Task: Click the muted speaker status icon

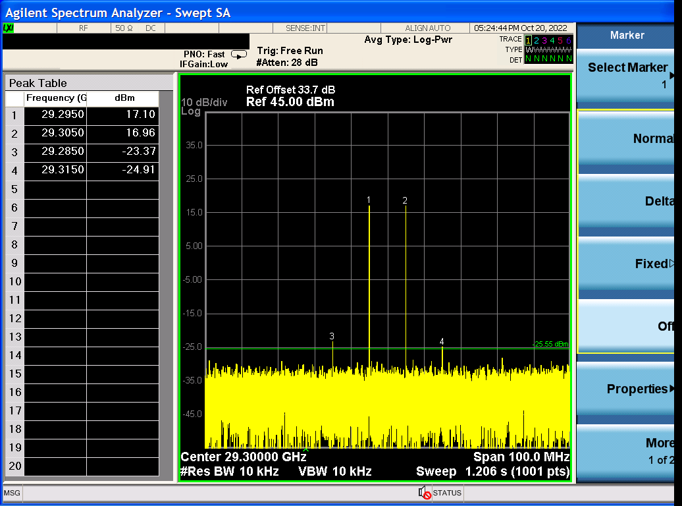Action: pyautogui.click(x=425, y=493)
